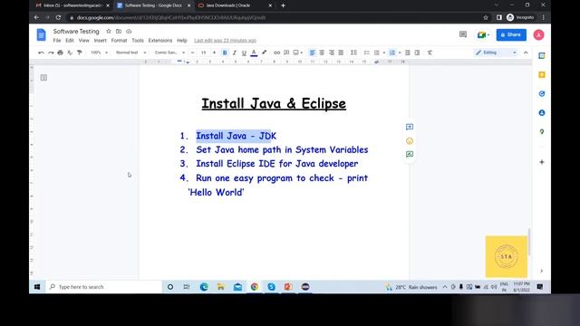The width and height of the screenshot is (580, 326).
Task: Hide the menus with the chevron
Action: coord(526,53)
